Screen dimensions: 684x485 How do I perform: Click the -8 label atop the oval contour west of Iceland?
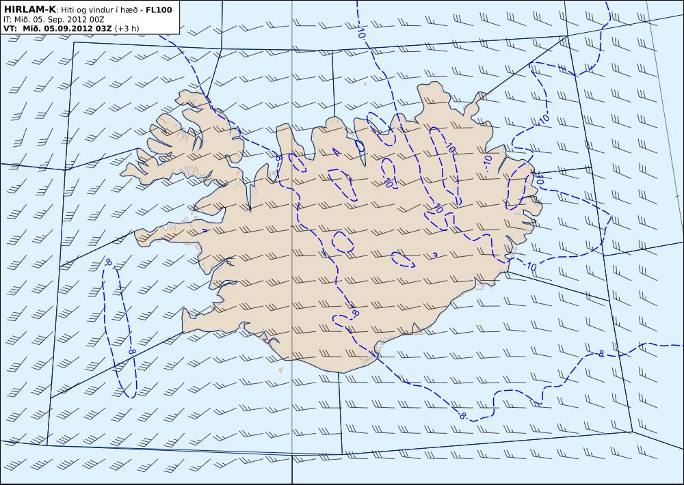coord(108,262)
